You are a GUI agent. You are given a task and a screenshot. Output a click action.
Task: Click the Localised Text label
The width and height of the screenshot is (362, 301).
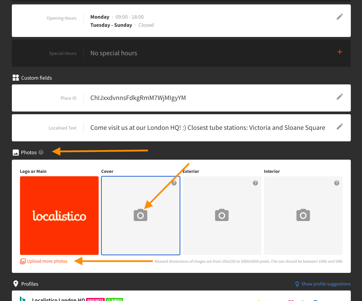62,128
